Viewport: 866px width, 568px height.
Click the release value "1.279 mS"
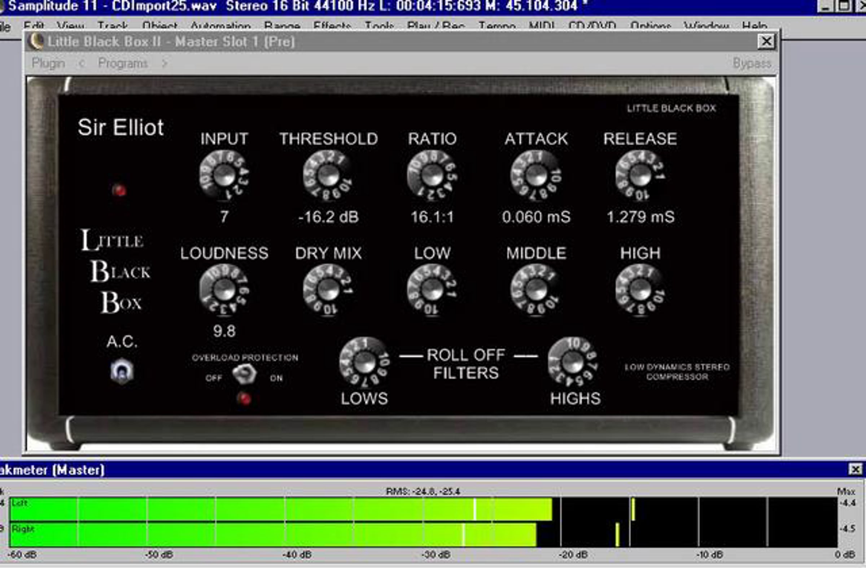coord(640,217)
